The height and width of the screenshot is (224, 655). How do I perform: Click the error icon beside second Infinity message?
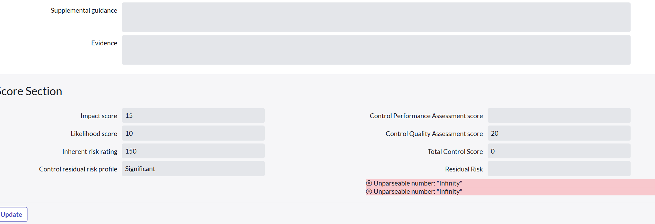point(369,191)
